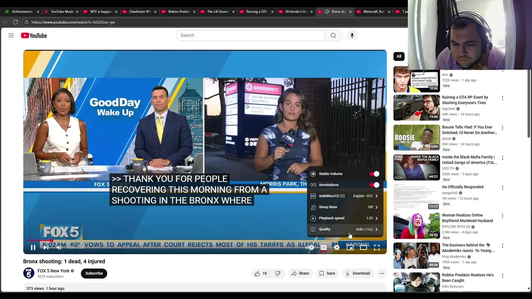The image size is (532, 299).
Task: Enter full screen mode
Action: click(377, 248)
